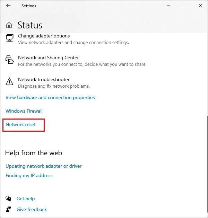This screenshot has width=208, height=218.
Task: Maximize the Settings window
Action: (184, 6)
